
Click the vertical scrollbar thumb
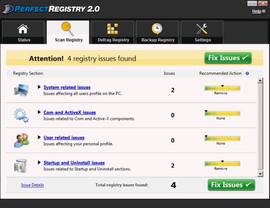coord(260,127)
